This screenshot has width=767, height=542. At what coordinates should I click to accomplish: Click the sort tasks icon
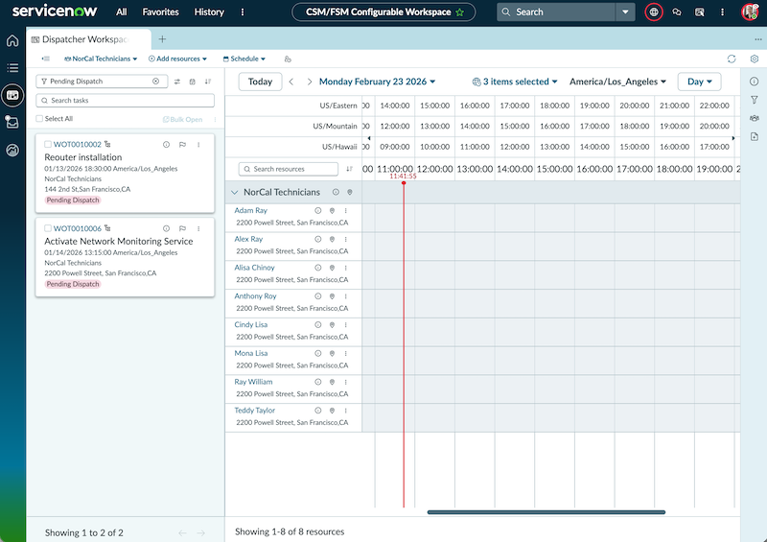point(208,82)
